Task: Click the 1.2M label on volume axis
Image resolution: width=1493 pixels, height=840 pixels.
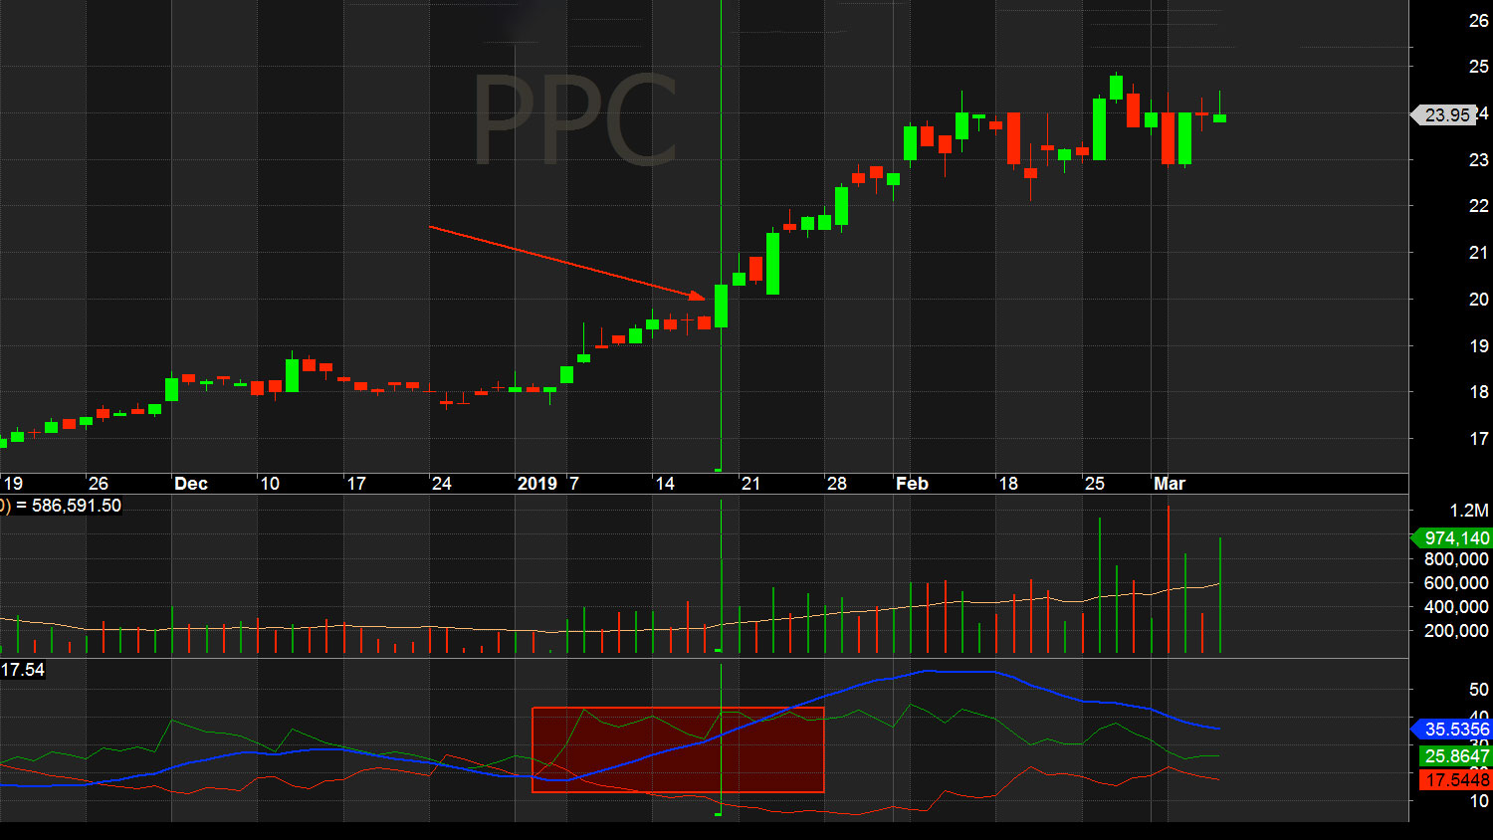Action: [x=1469, y=511]
